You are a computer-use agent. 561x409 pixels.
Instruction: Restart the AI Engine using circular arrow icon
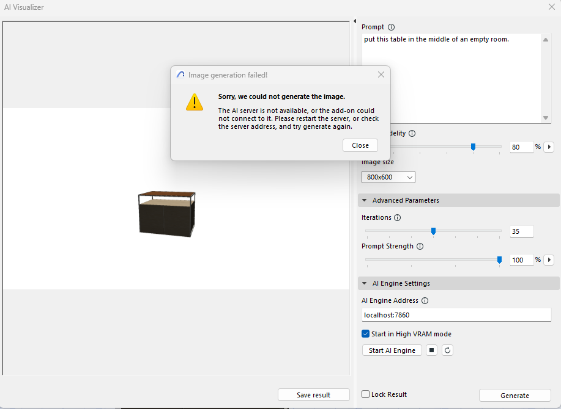coord(447,350)
